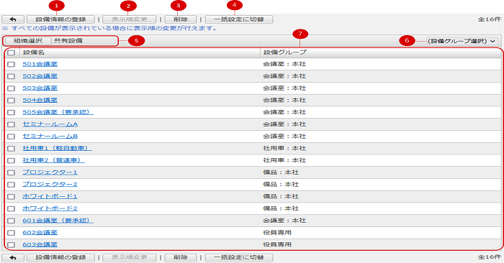Check the box for 社用車1（軽自動車）
The width and height of the screenshot is (504, 263).
[x=12, y=149]
